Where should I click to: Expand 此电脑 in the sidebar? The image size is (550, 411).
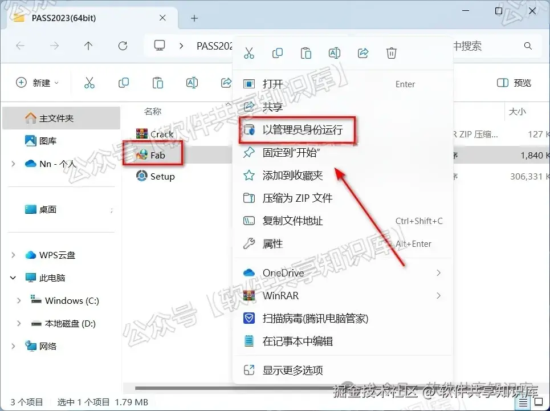click(13, 278)
